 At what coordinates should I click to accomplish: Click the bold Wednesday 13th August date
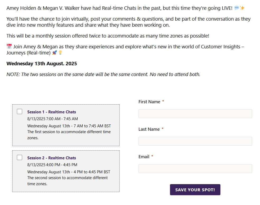click(x=42, y=64)
